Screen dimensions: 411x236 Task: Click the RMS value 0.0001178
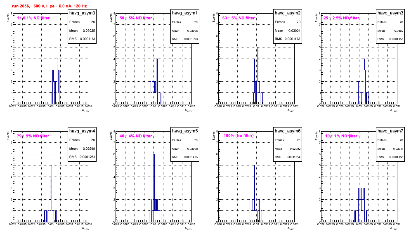pyautogui.click(x=293, y=39)
